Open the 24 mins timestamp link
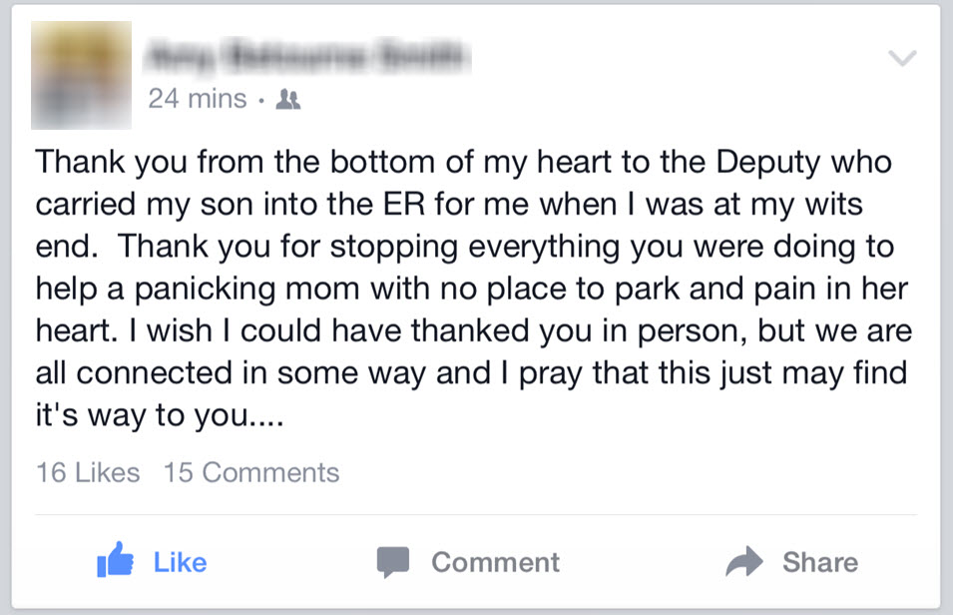This screenshot has width=953, height=615. click(x=198, y=99)
